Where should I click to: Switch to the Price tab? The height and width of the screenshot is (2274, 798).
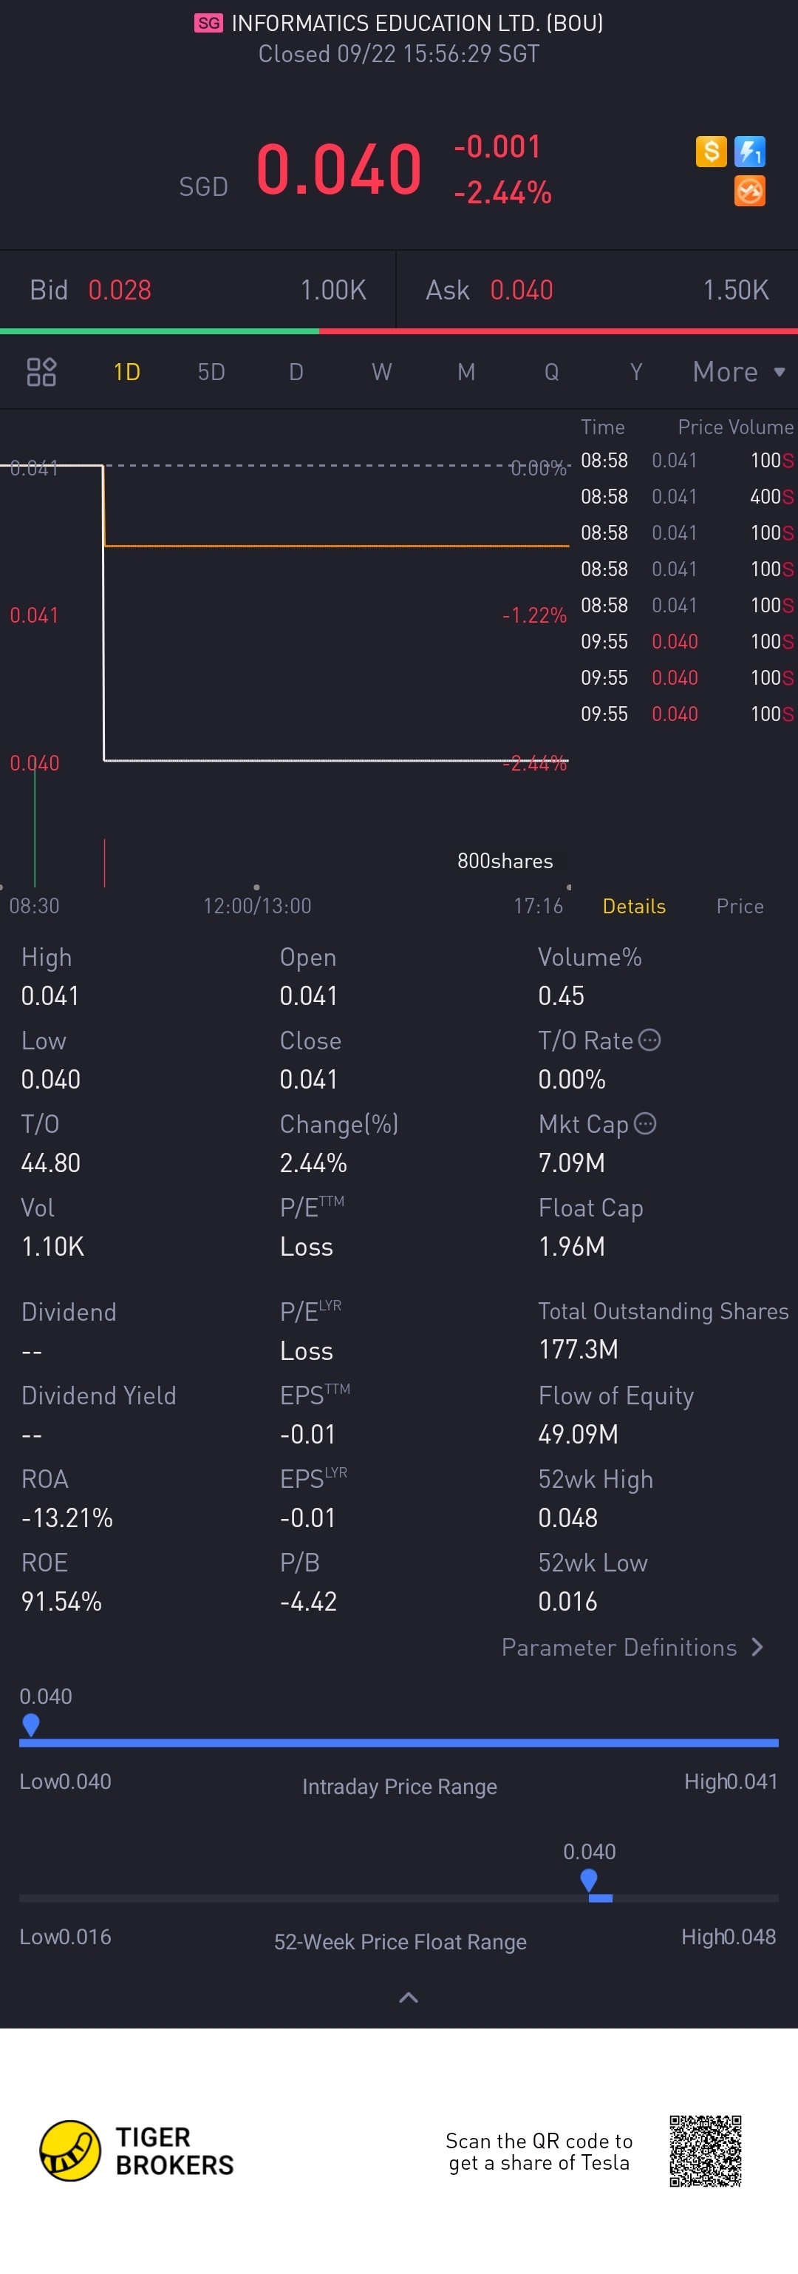pos(740,906)
